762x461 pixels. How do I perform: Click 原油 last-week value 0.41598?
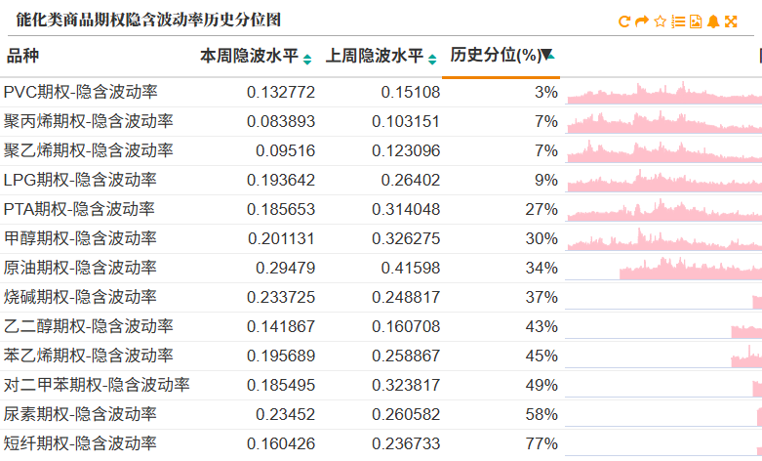tap(411, 268)
